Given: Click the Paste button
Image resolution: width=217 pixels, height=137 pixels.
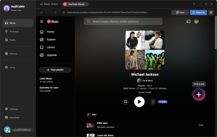Looking at the screenshot, I should pyautogui.click(x=180, y=12).
